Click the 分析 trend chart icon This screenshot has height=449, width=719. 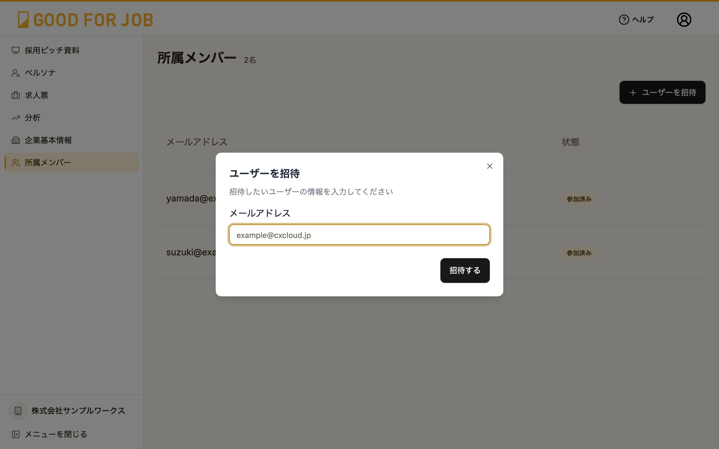pyautogui.click(x=16, y=118)
